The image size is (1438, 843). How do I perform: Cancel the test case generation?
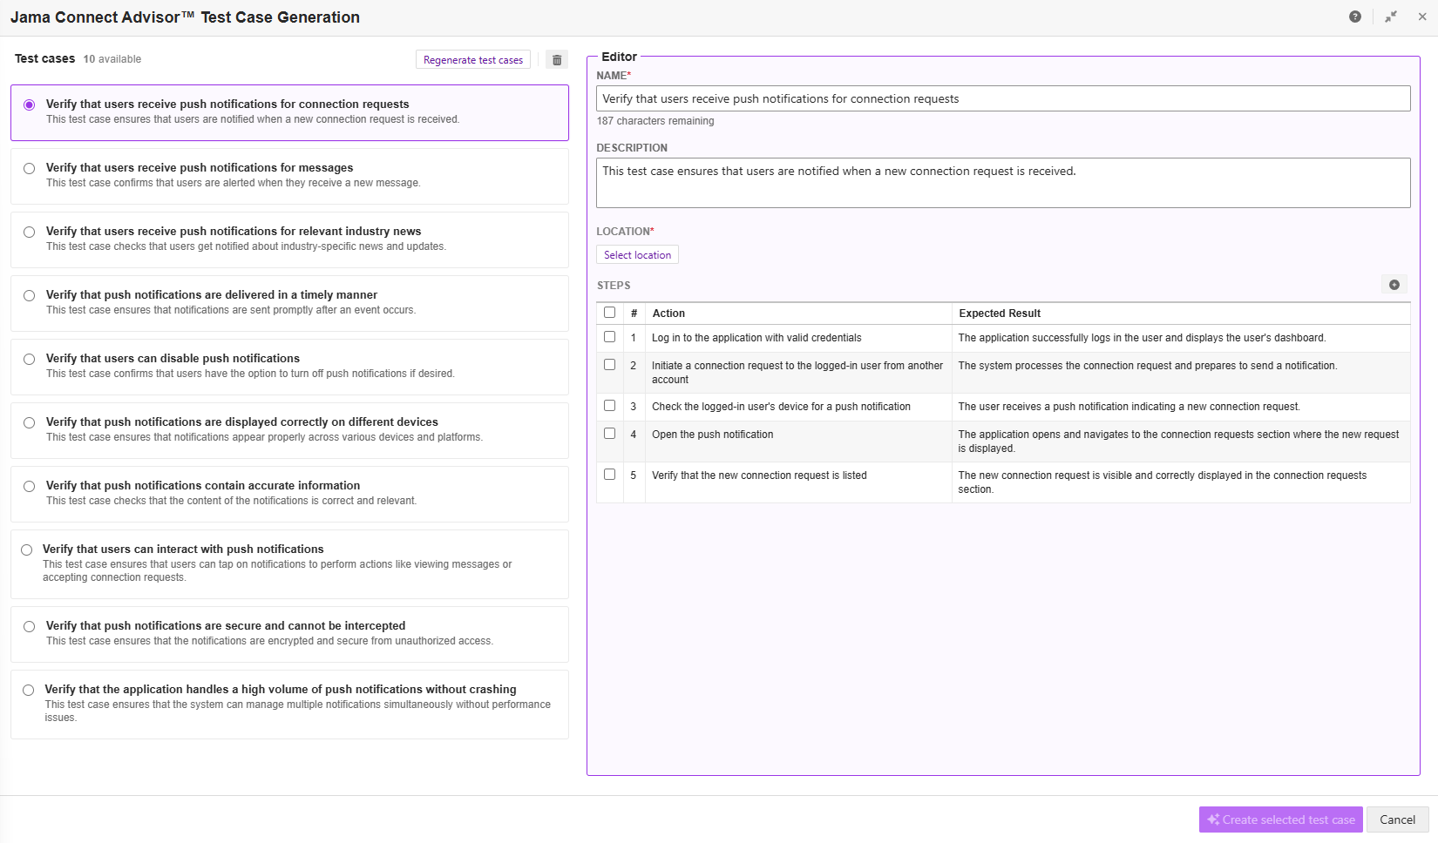click(1397, 819)
